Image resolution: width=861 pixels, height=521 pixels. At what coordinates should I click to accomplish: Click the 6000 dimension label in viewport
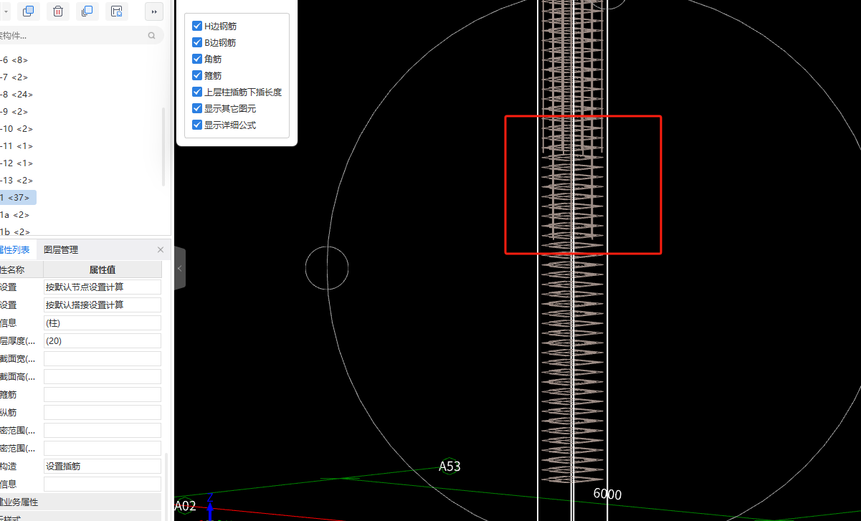click(x=607, y=494)
